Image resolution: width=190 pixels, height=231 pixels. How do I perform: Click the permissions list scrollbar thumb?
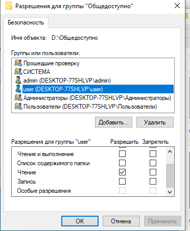point(170,176)
